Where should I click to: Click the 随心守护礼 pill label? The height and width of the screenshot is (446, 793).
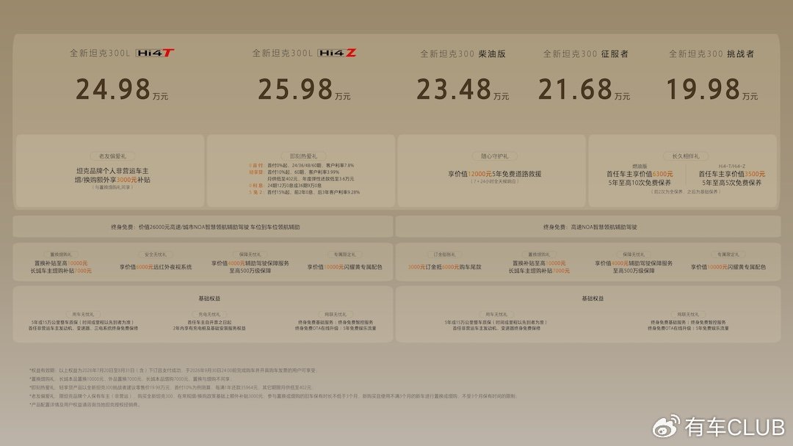point(494,156)
